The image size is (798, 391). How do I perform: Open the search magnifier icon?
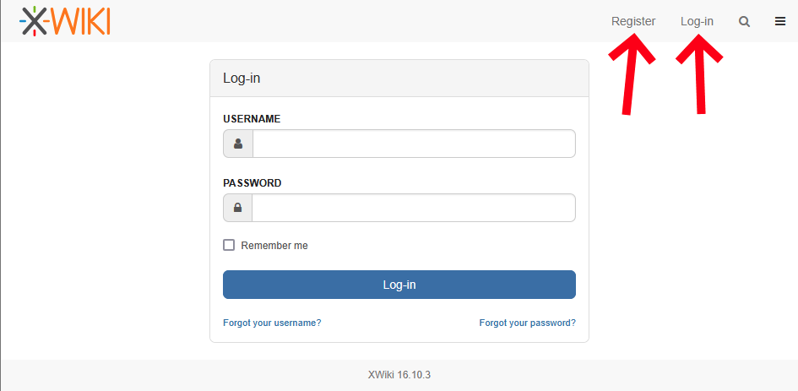[x=744, y=21]
